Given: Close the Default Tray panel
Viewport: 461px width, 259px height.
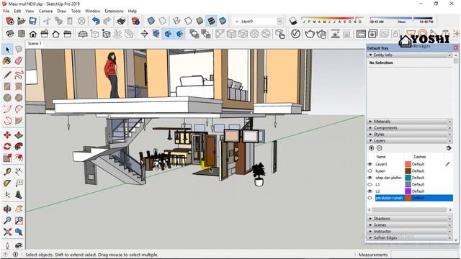Looking at the screenshot, I should (x=455, y=48).
